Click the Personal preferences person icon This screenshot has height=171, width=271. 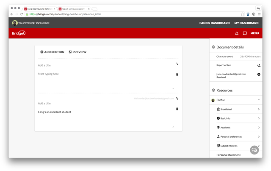click(218, 136)
